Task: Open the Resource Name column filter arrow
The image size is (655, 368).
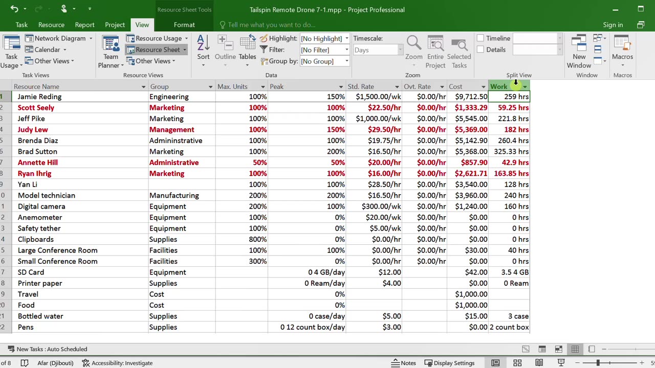Action: coord(143,87)
